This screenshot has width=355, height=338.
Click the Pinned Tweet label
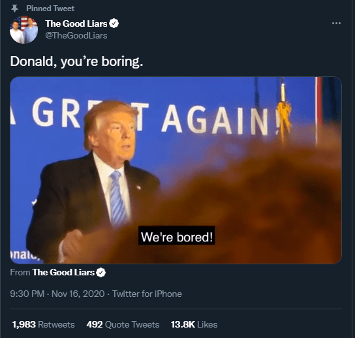(x=50, y=8)
